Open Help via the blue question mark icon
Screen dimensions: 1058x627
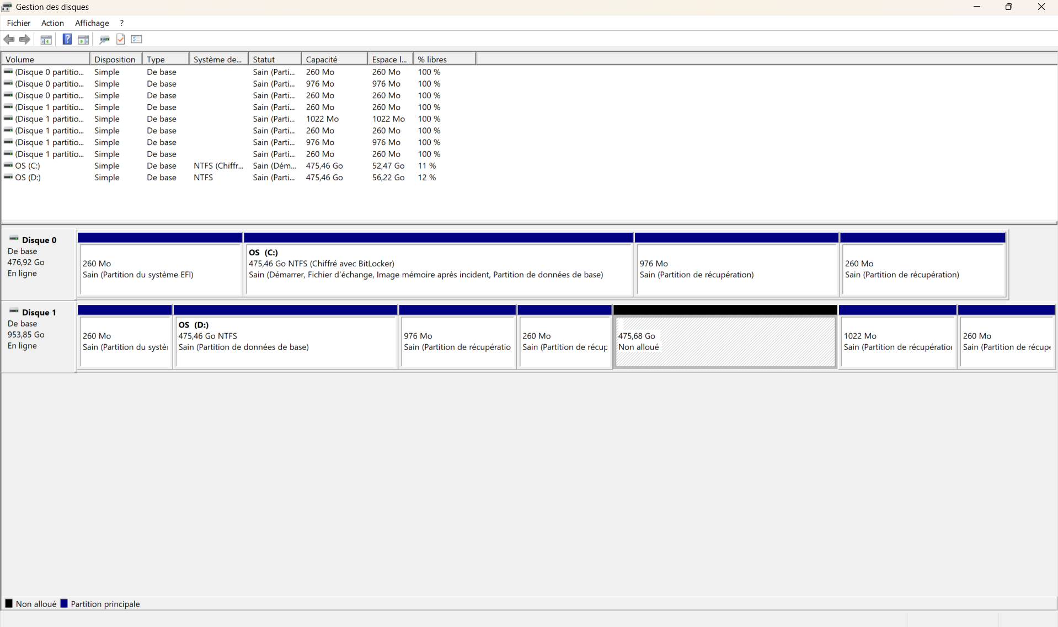pyautogui.click(x=67, y=39)
